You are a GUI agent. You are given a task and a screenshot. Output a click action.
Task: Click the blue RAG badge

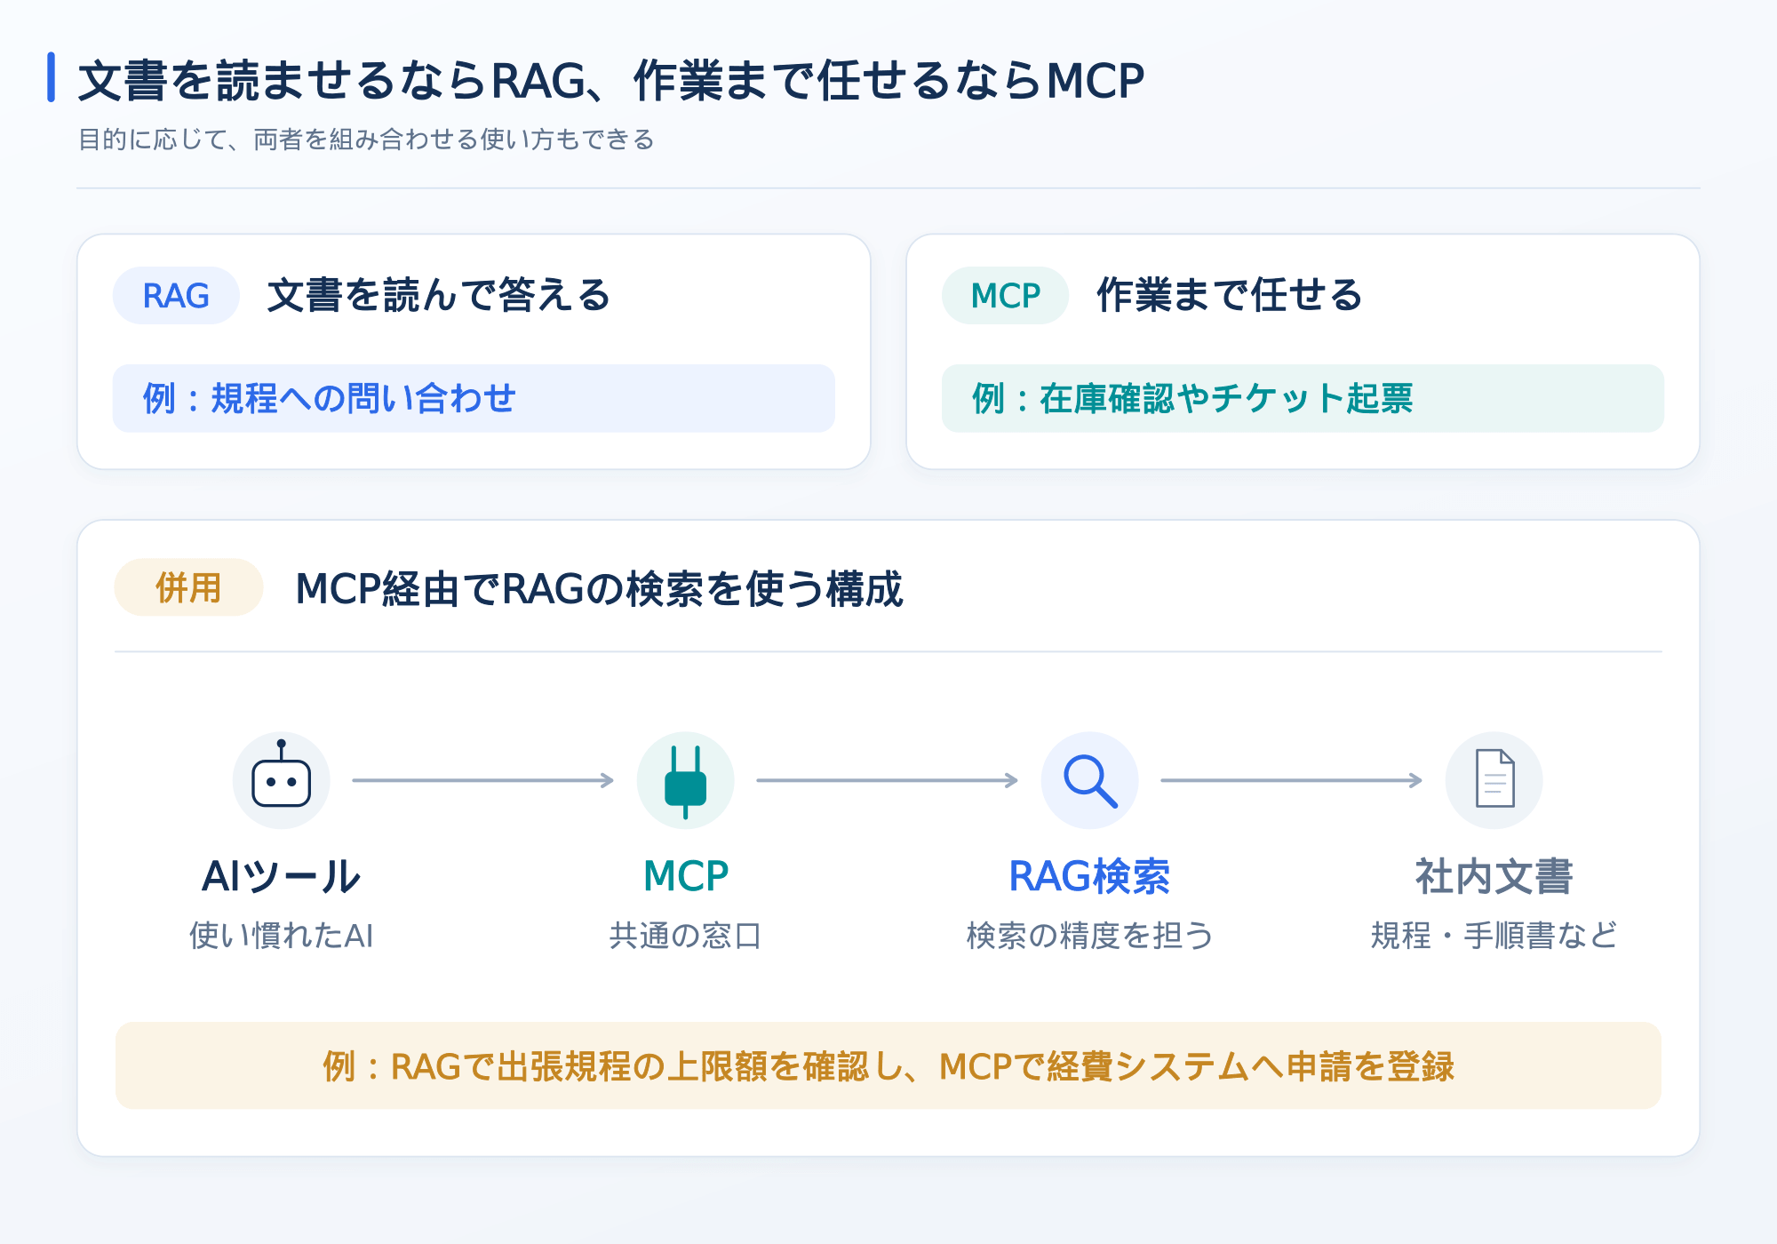click(x=176, y=296)
